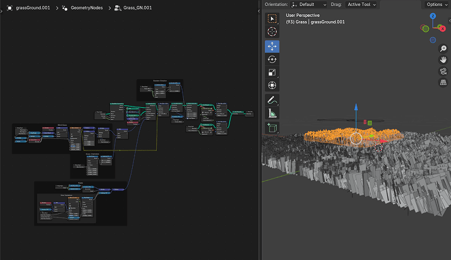The height and width of the screenshot is (260, 451).
Task: Click the hand pan view icon
Action: (x=443, y=60)
